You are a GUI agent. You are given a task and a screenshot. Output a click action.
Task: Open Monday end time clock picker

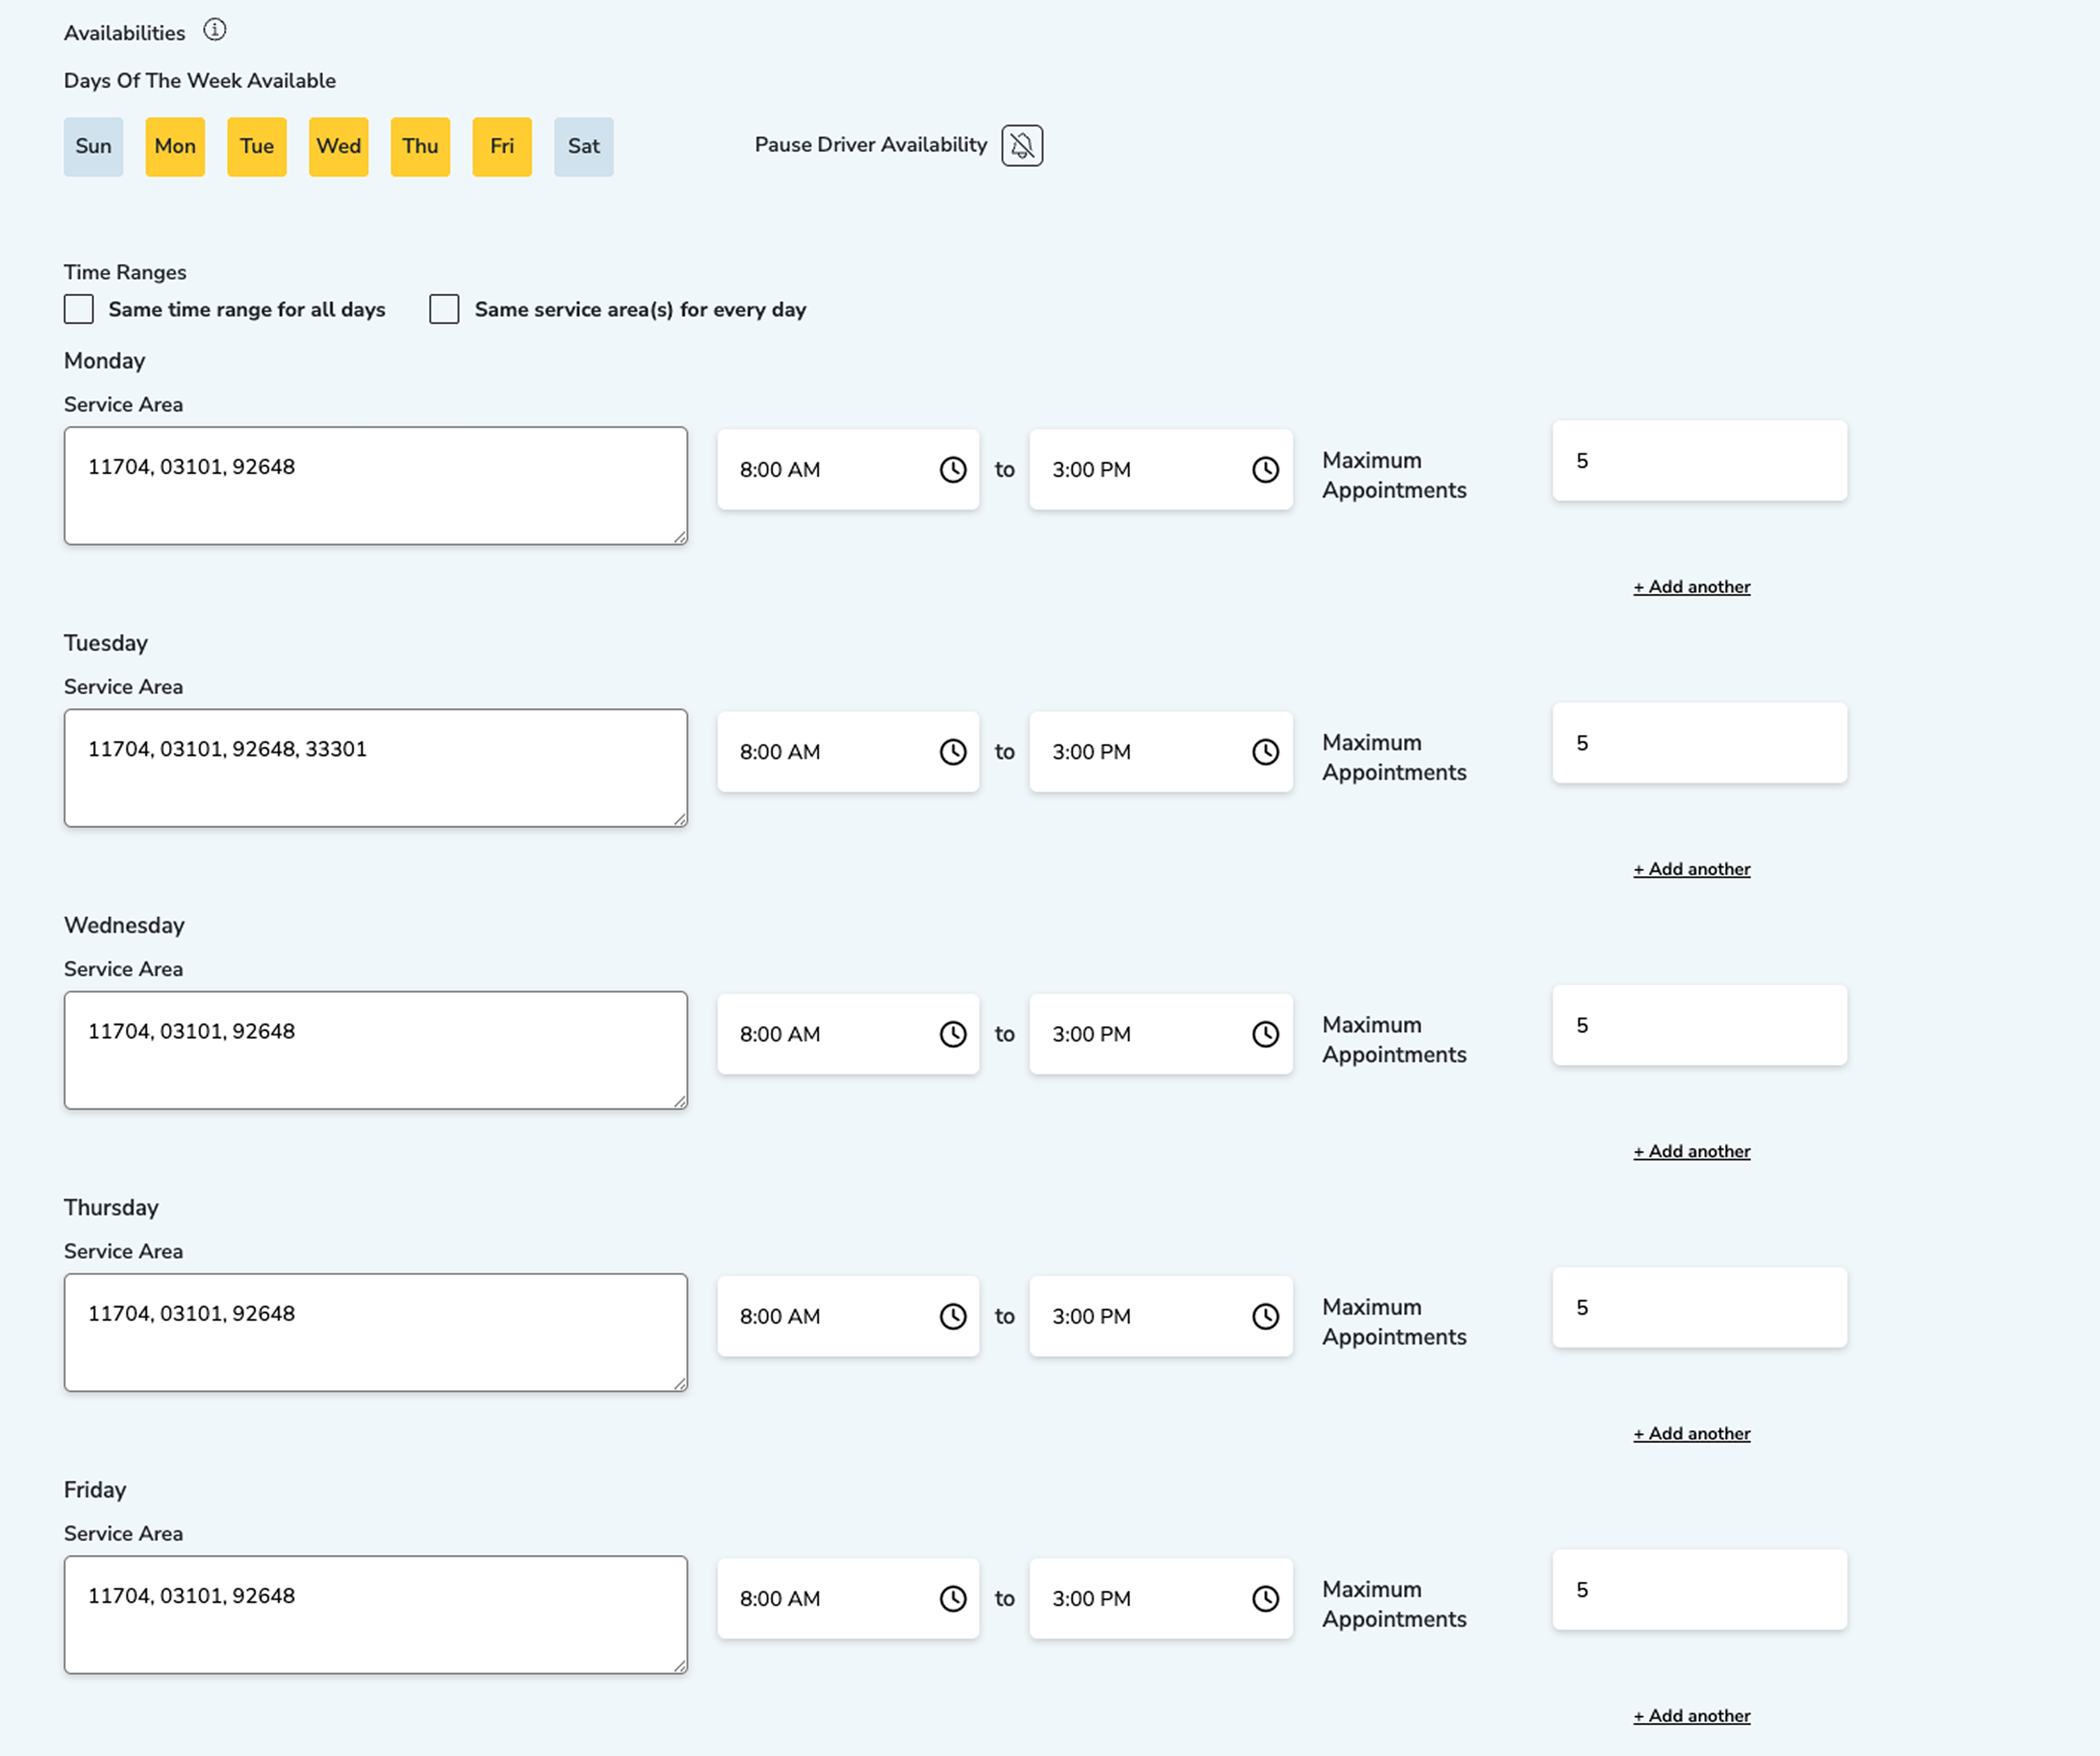point(1265,469)
